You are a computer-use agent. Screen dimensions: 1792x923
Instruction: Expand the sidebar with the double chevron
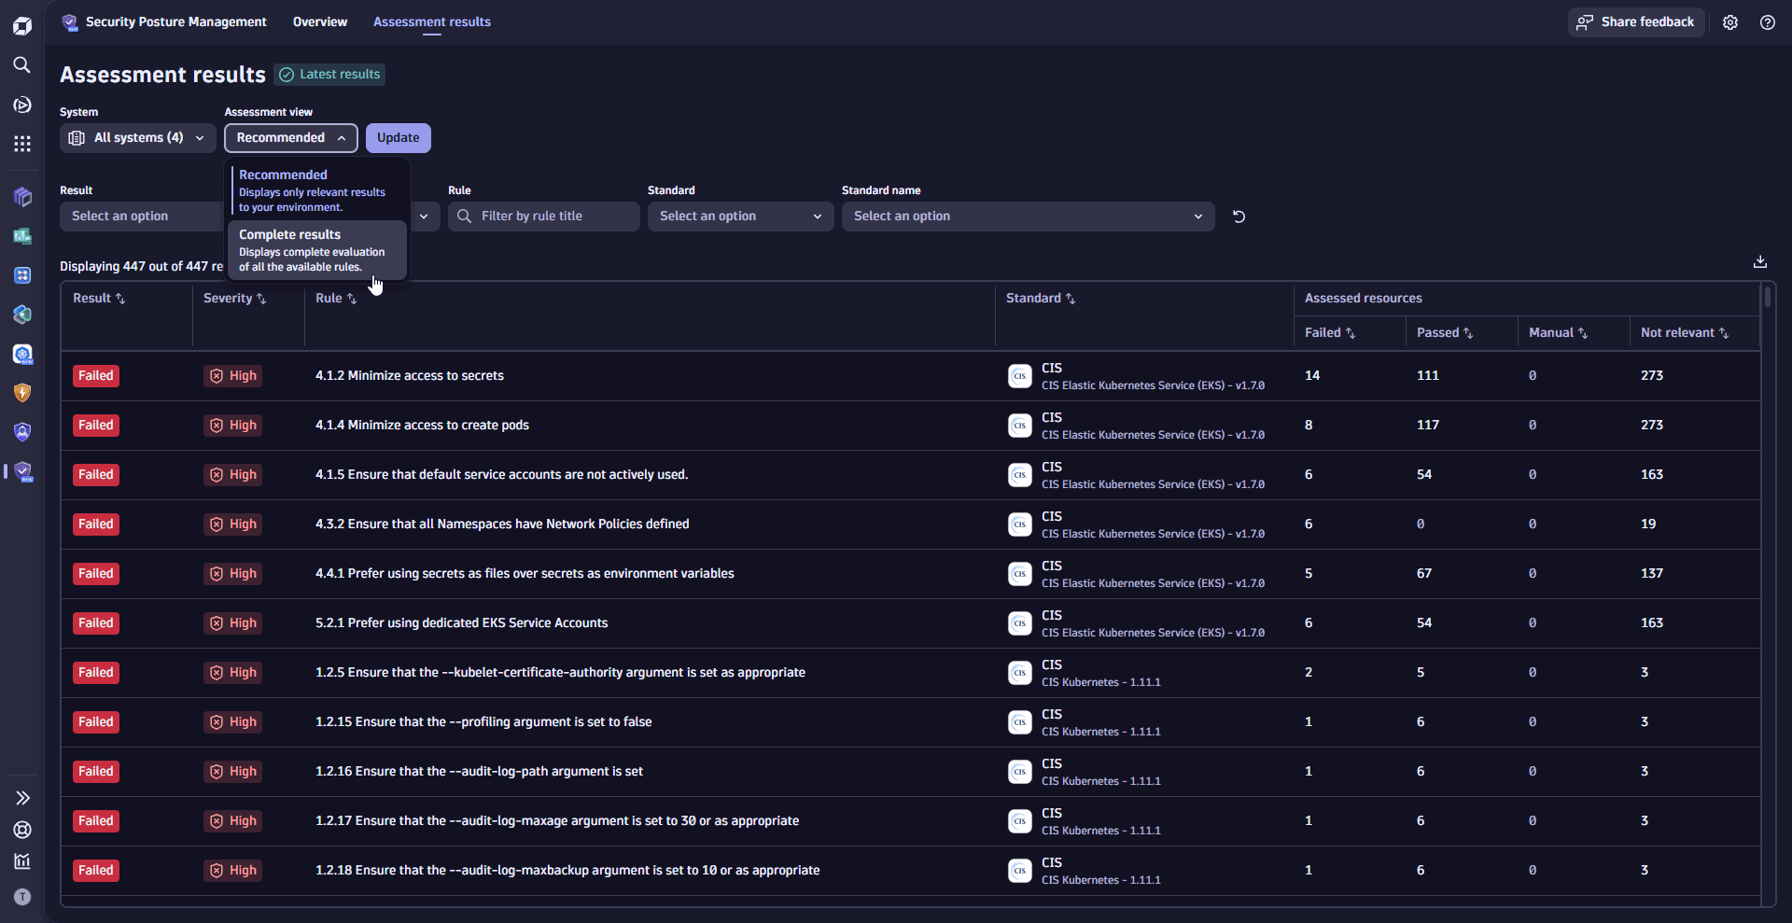click(x=22, y=798)
